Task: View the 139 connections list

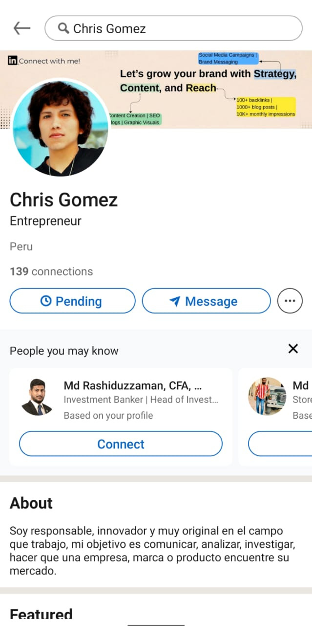Action: click(x=51, y=271)
